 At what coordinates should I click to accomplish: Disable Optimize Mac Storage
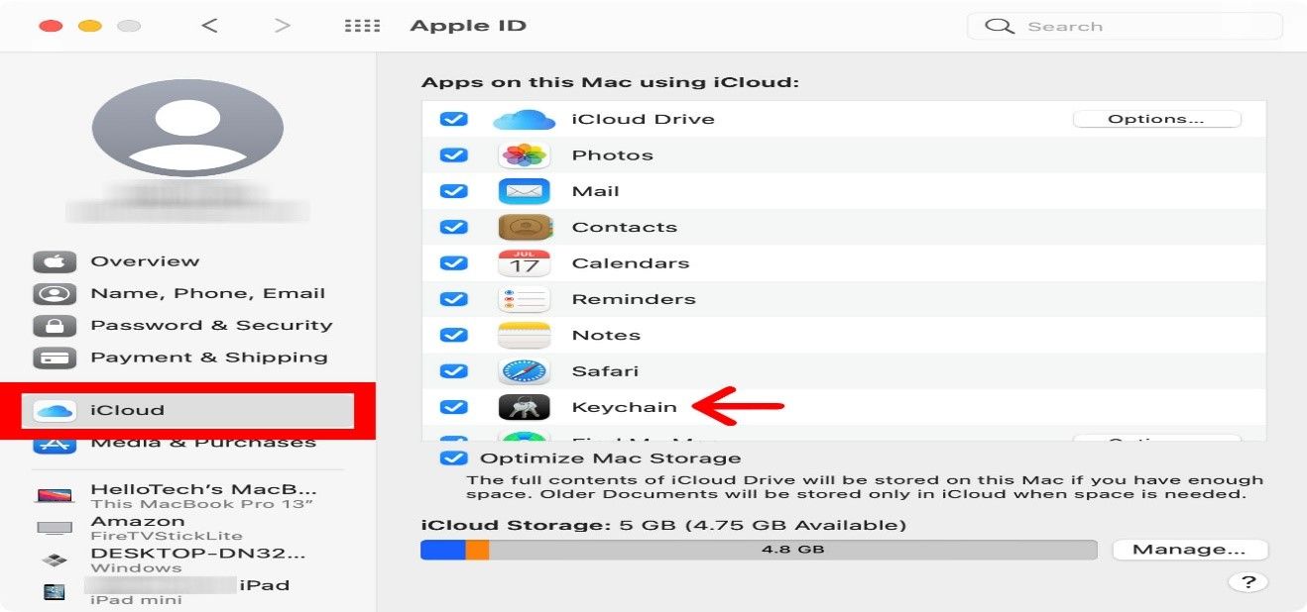454,458
